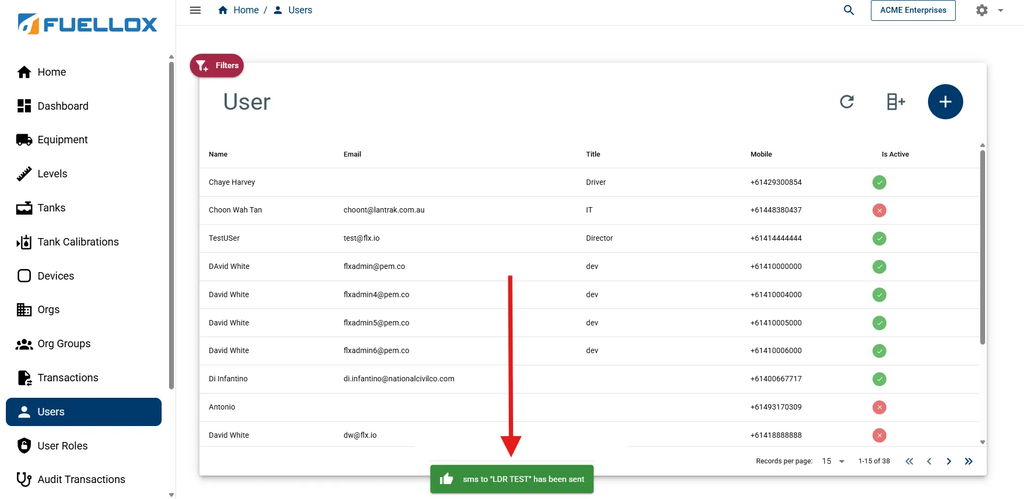Open Tanks in sidebar
1024x499 pixels.
click(x=84, y=208)
